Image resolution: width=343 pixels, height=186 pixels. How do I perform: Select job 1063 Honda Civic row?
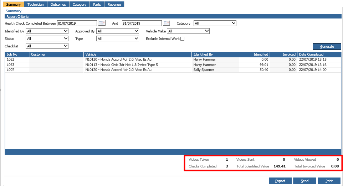point(121,65)
